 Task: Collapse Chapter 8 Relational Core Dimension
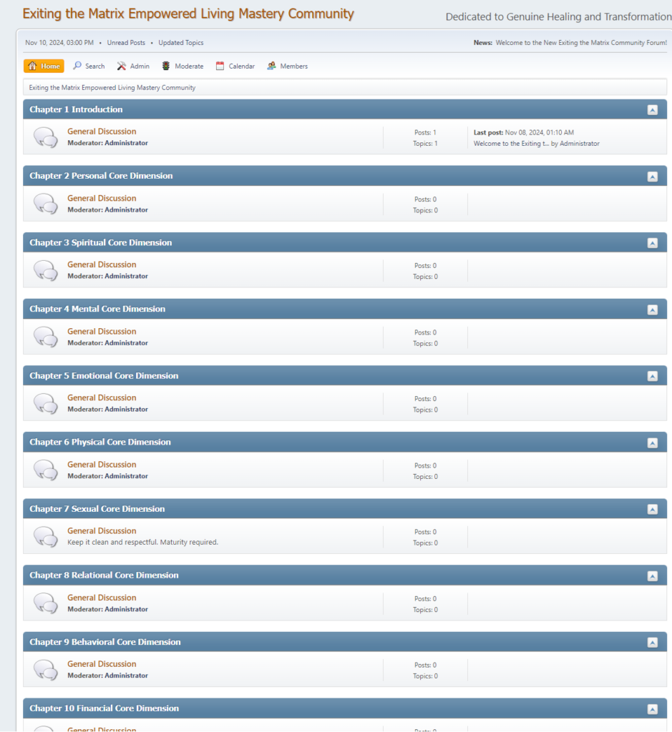[652, 576]
